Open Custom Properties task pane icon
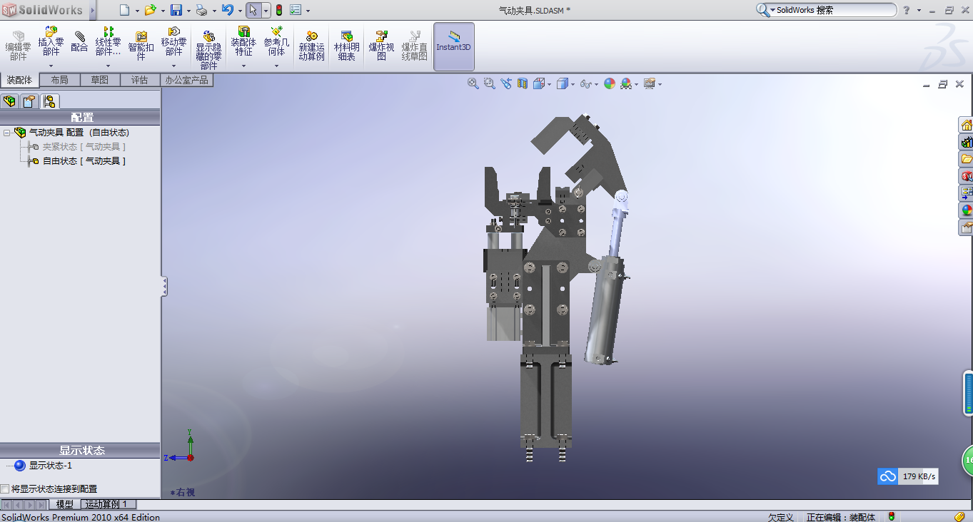Viewport: 973px width, 522px height. click(967, 227)
